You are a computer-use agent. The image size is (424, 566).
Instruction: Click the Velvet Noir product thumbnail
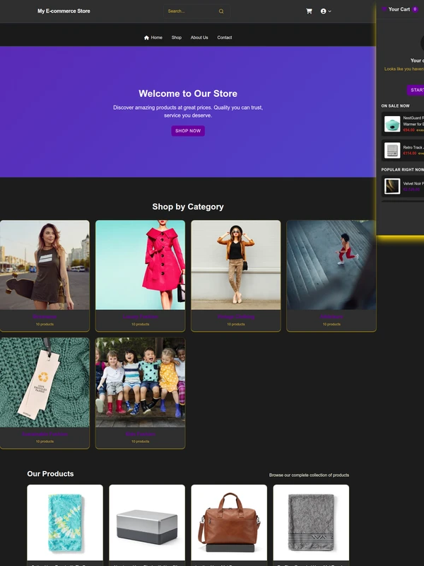[392, 186]
